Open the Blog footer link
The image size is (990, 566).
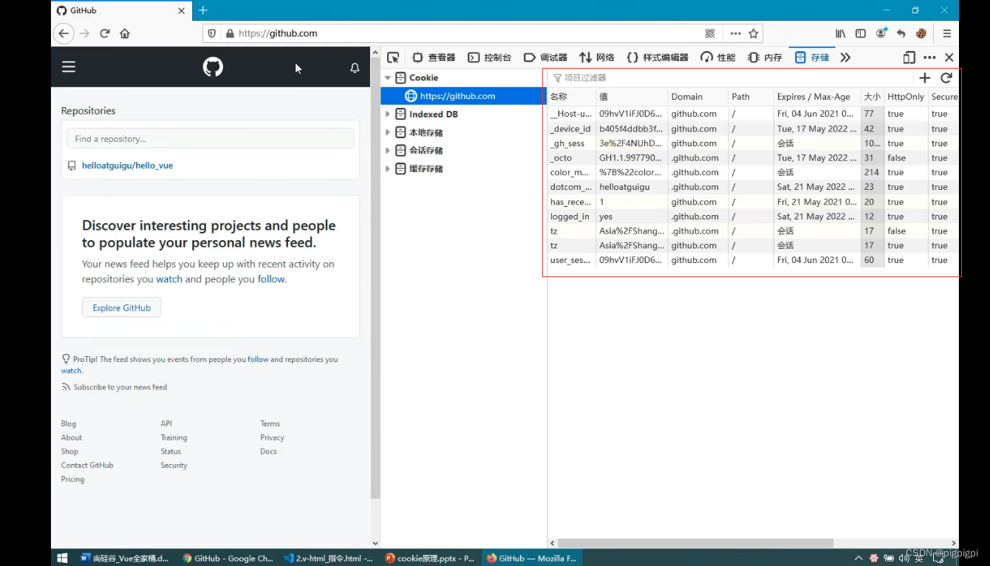(x=69, y=423)
